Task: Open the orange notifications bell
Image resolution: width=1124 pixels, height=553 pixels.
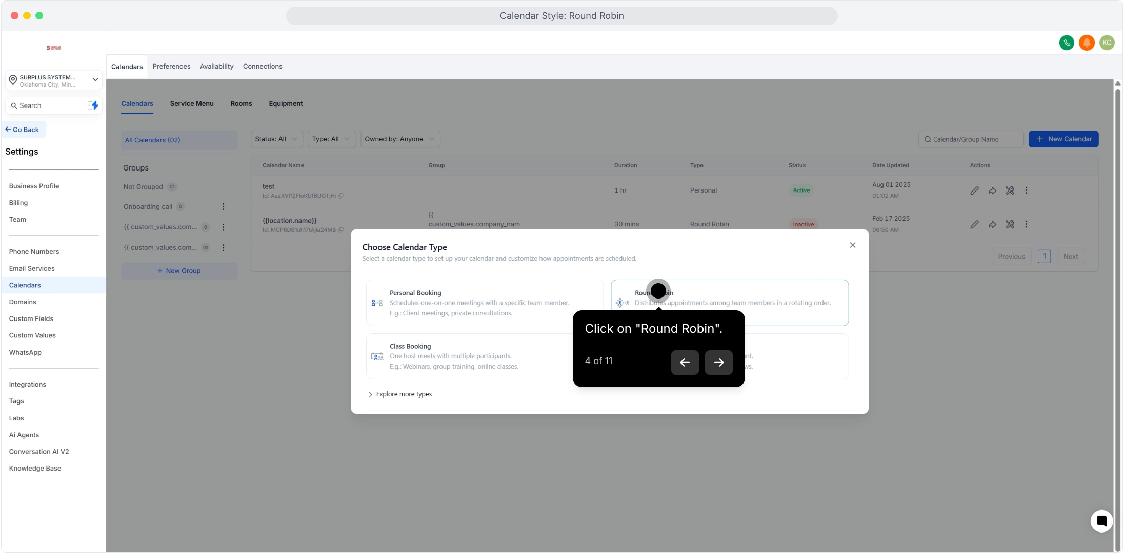Action: tap(1087, 42)
